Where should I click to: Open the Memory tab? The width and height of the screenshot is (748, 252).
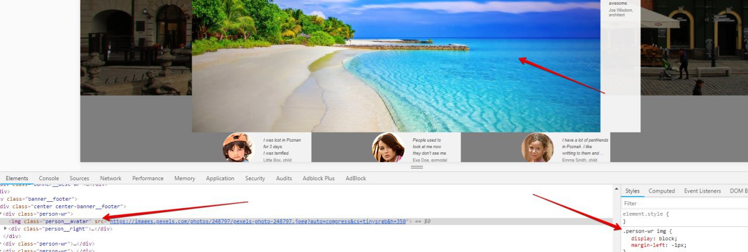(x=185, y=178)
